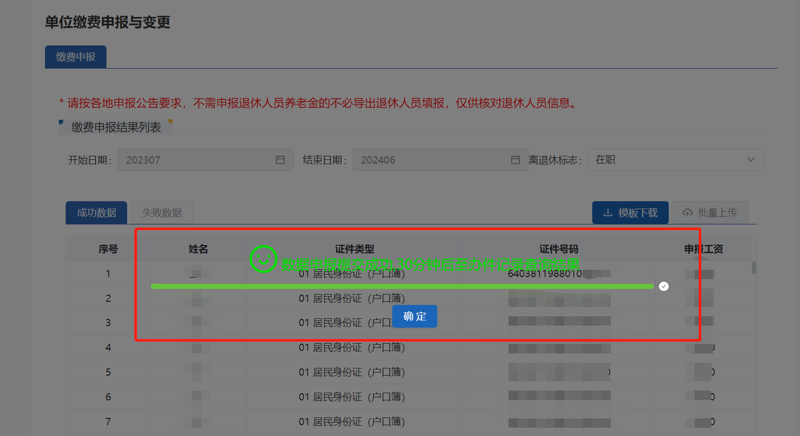Click the 批量上传 button
Screen dimensions: 800x436
(710, 213)
